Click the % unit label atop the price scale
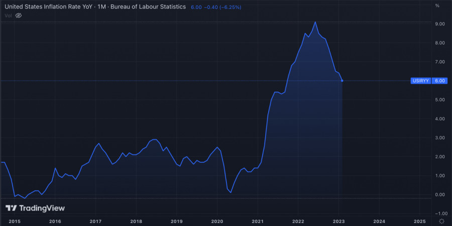The width and height of the screenshot is (452, 226). 437,6
